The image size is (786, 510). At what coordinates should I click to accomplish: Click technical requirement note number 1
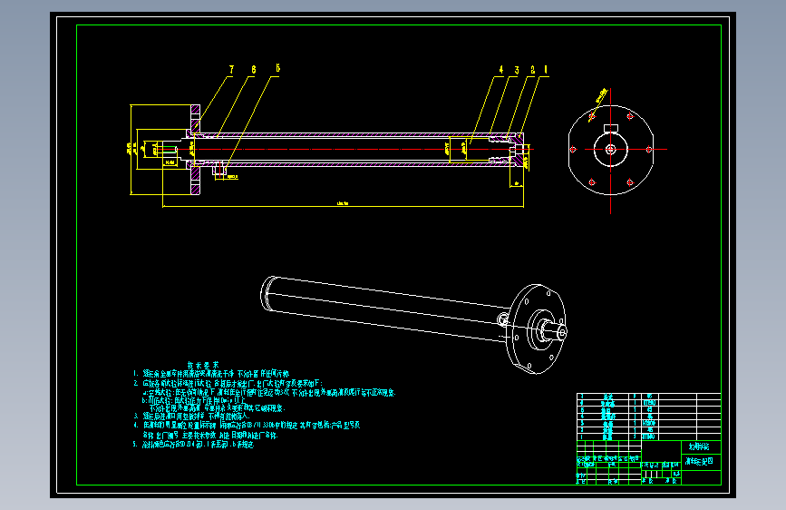pyautogui.click(x=211, y=374)
